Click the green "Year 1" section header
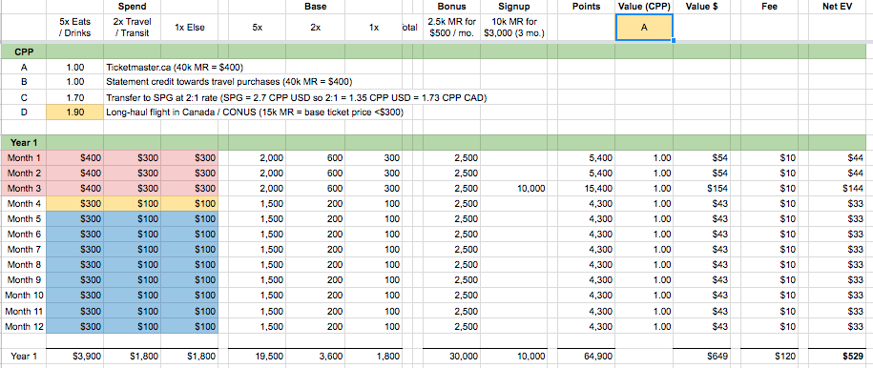This screenshot has height=368, width=873. point(24,142)
